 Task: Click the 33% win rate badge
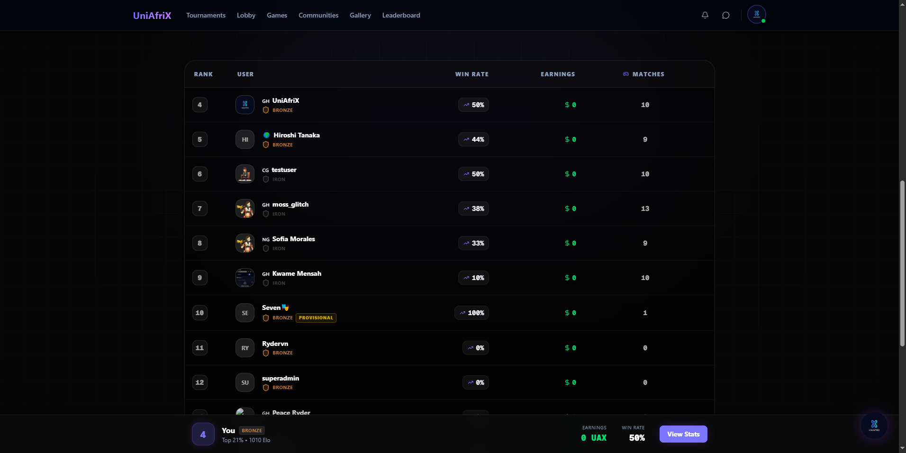(473, 243)
